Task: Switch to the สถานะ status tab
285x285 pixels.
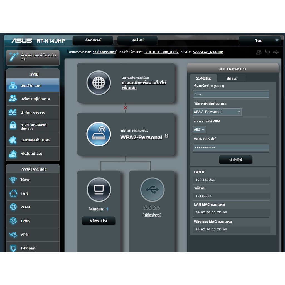Action: pyautogui.click(x=232, y=78)
